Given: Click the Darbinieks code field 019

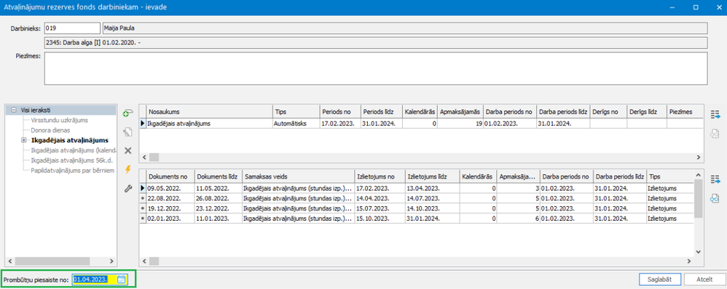Looking at the screenshot, I should [72, 28].
